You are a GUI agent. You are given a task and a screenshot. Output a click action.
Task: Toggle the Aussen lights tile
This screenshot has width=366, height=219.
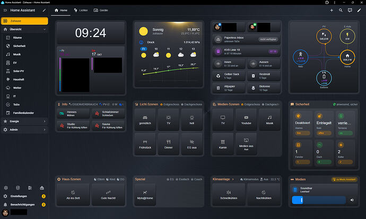264,64
